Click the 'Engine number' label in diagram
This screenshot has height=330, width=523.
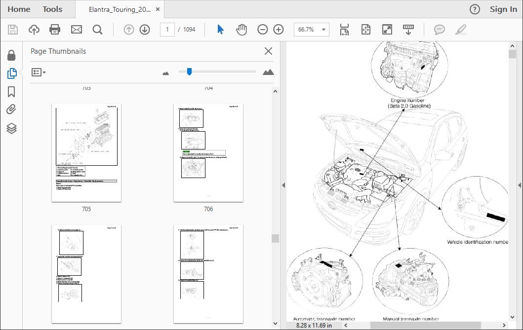point(407,100)
